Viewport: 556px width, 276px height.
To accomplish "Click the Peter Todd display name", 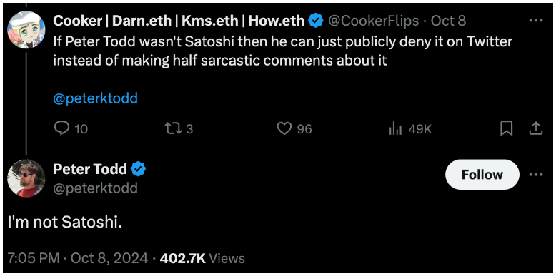I will click(x=90, y=169).
